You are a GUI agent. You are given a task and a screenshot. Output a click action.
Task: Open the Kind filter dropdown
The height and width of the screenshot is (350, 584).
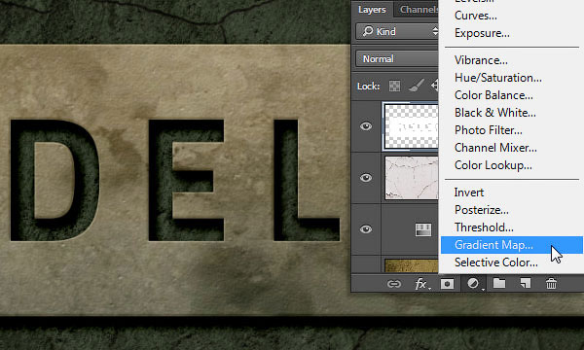point(397,32)
